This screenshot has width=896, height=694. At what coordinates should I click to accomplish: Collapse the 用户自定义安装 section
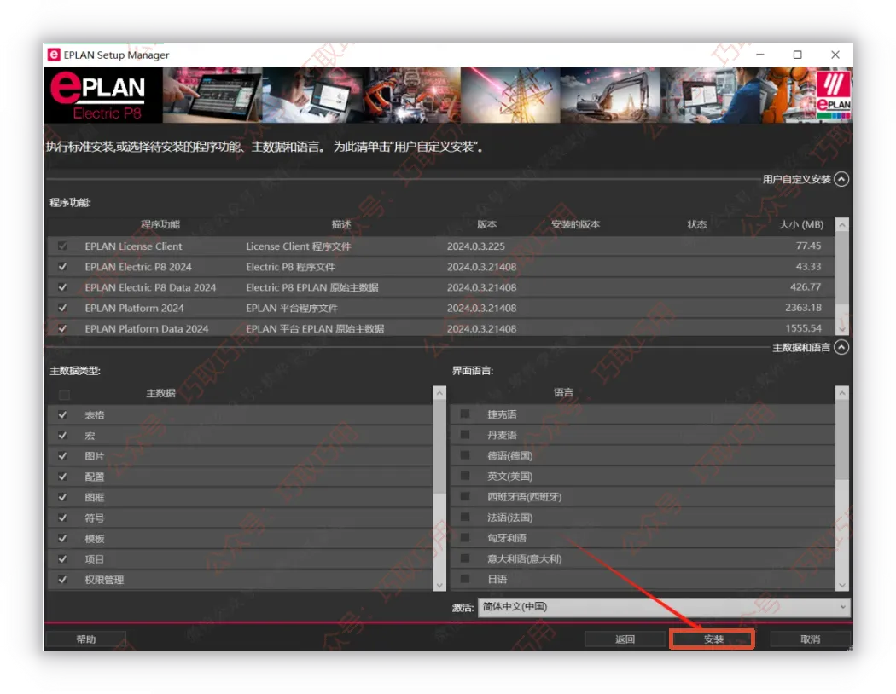pos(841,179)
